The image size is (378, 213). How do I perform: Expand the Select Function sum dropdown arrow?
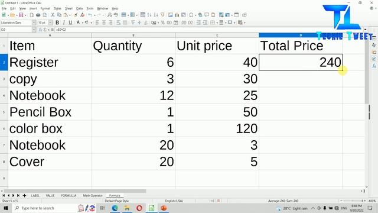pyautogui.click(x=48, y=30)
